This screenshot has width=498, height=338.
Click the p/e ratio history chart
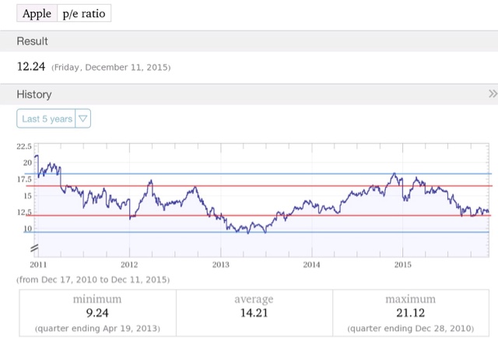(261, 200)
